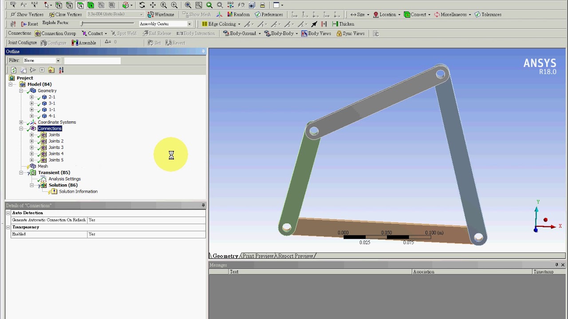Viewport: 568px width, 319px height.
Task: Toggle Sync Views lock
Action: pyautogui.click(x=350, y=33)
